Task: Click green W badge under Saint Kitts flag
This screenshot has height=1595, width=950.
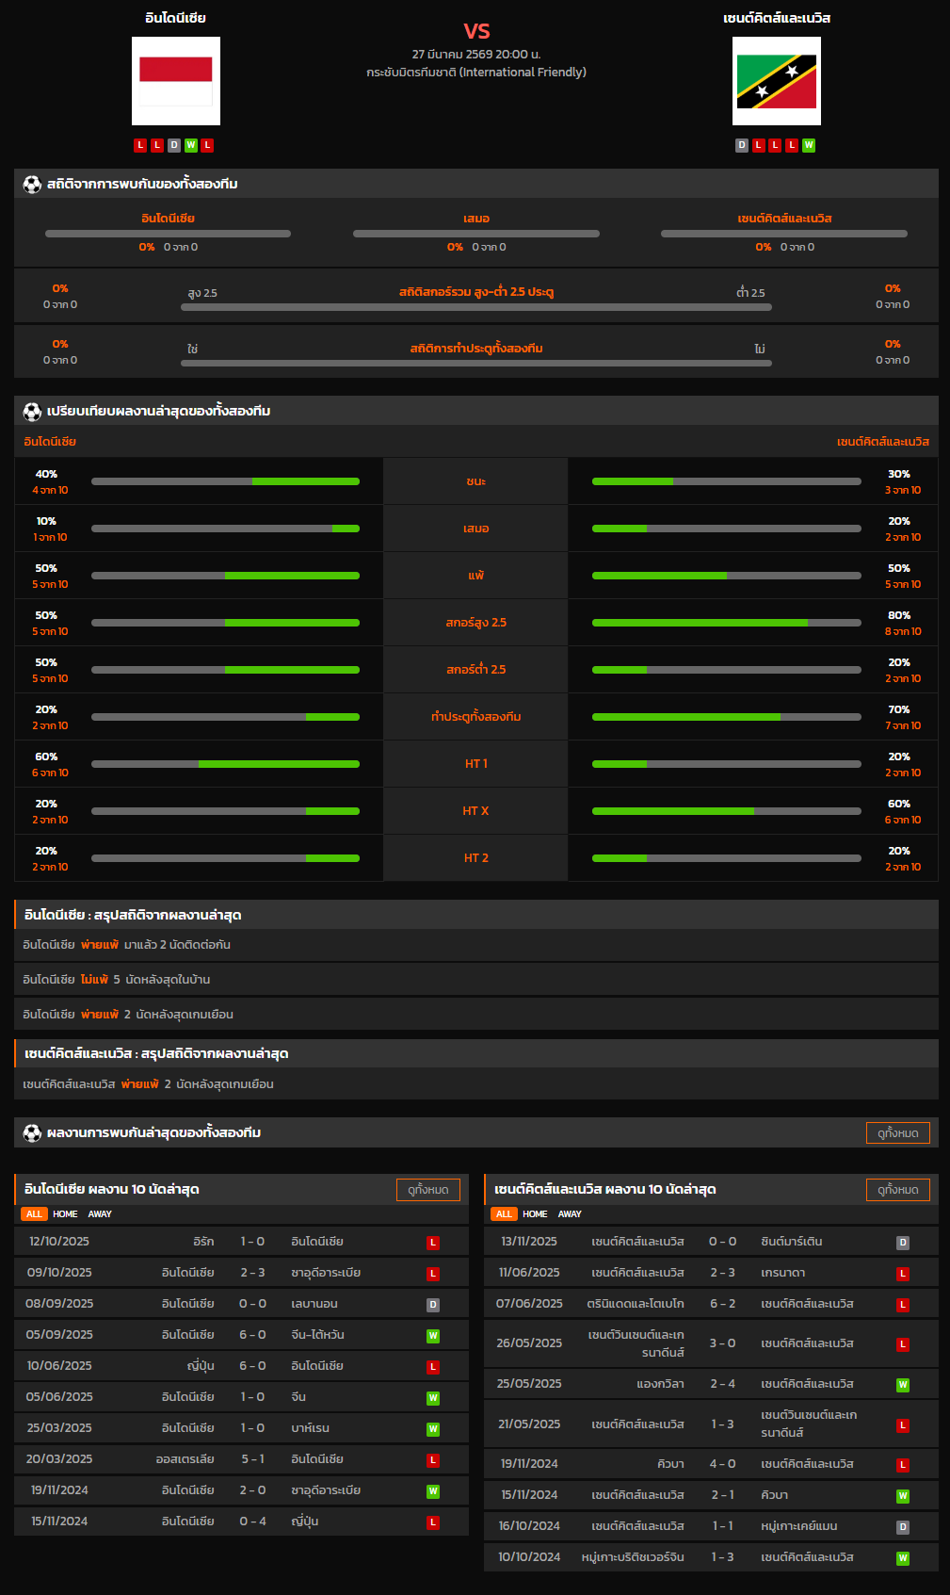Action: [x=809, y=145]
